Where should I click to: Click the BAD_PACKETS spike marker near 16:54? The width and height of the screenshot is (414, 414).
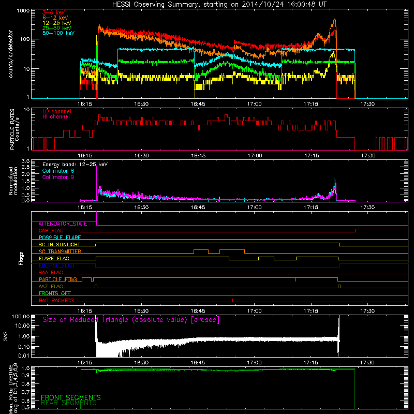(x=232, y=300)
